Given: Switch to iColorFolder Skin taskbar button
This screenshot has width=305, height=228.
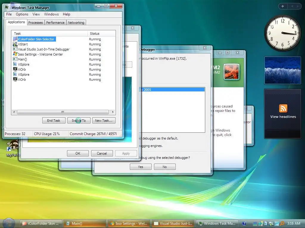Looking at the screenshot, I should [41, 224].
